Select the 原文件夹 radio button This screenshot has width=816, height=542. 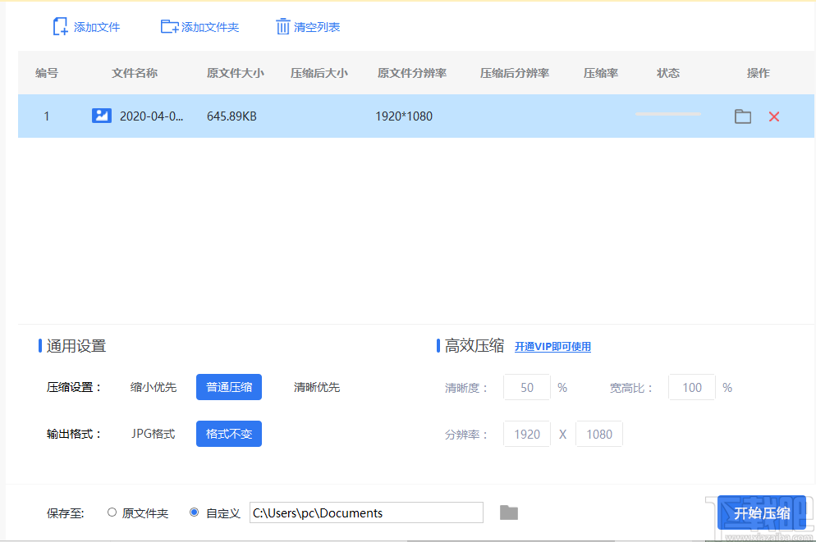(x=111, y=512)
